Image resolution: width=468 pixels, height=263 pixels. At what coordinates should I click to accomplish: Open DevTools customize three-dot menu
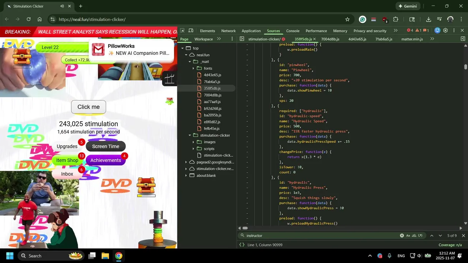pyautogui.click(x=454, y=31)
